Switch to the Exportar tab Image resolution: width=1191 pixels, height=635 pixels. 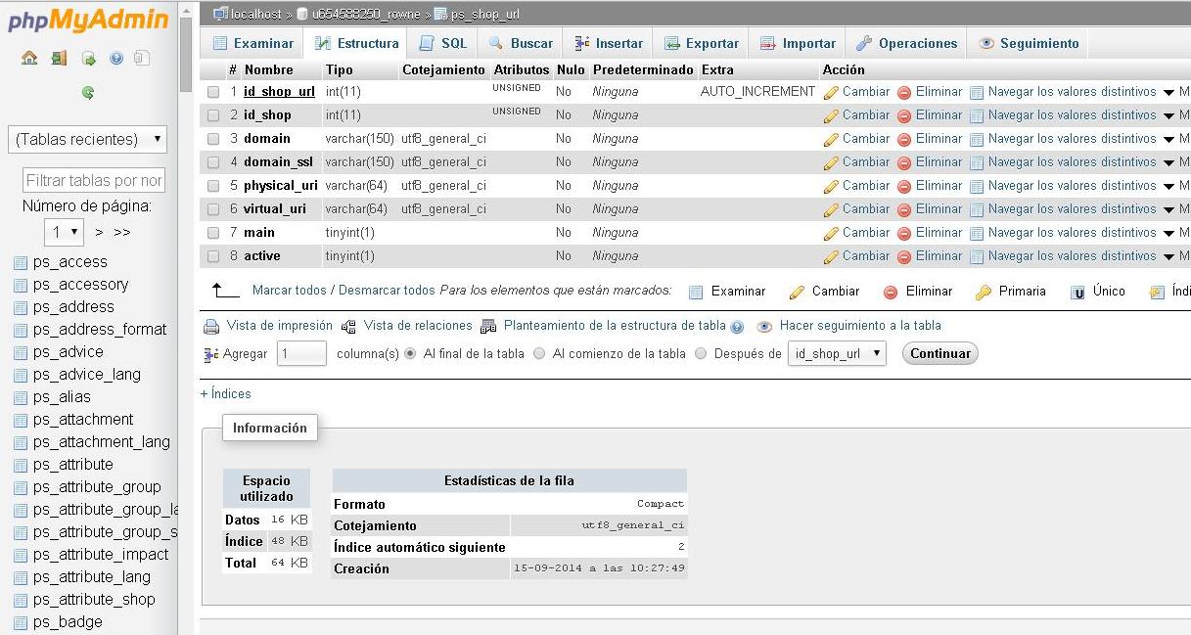(x=702, y=43)
